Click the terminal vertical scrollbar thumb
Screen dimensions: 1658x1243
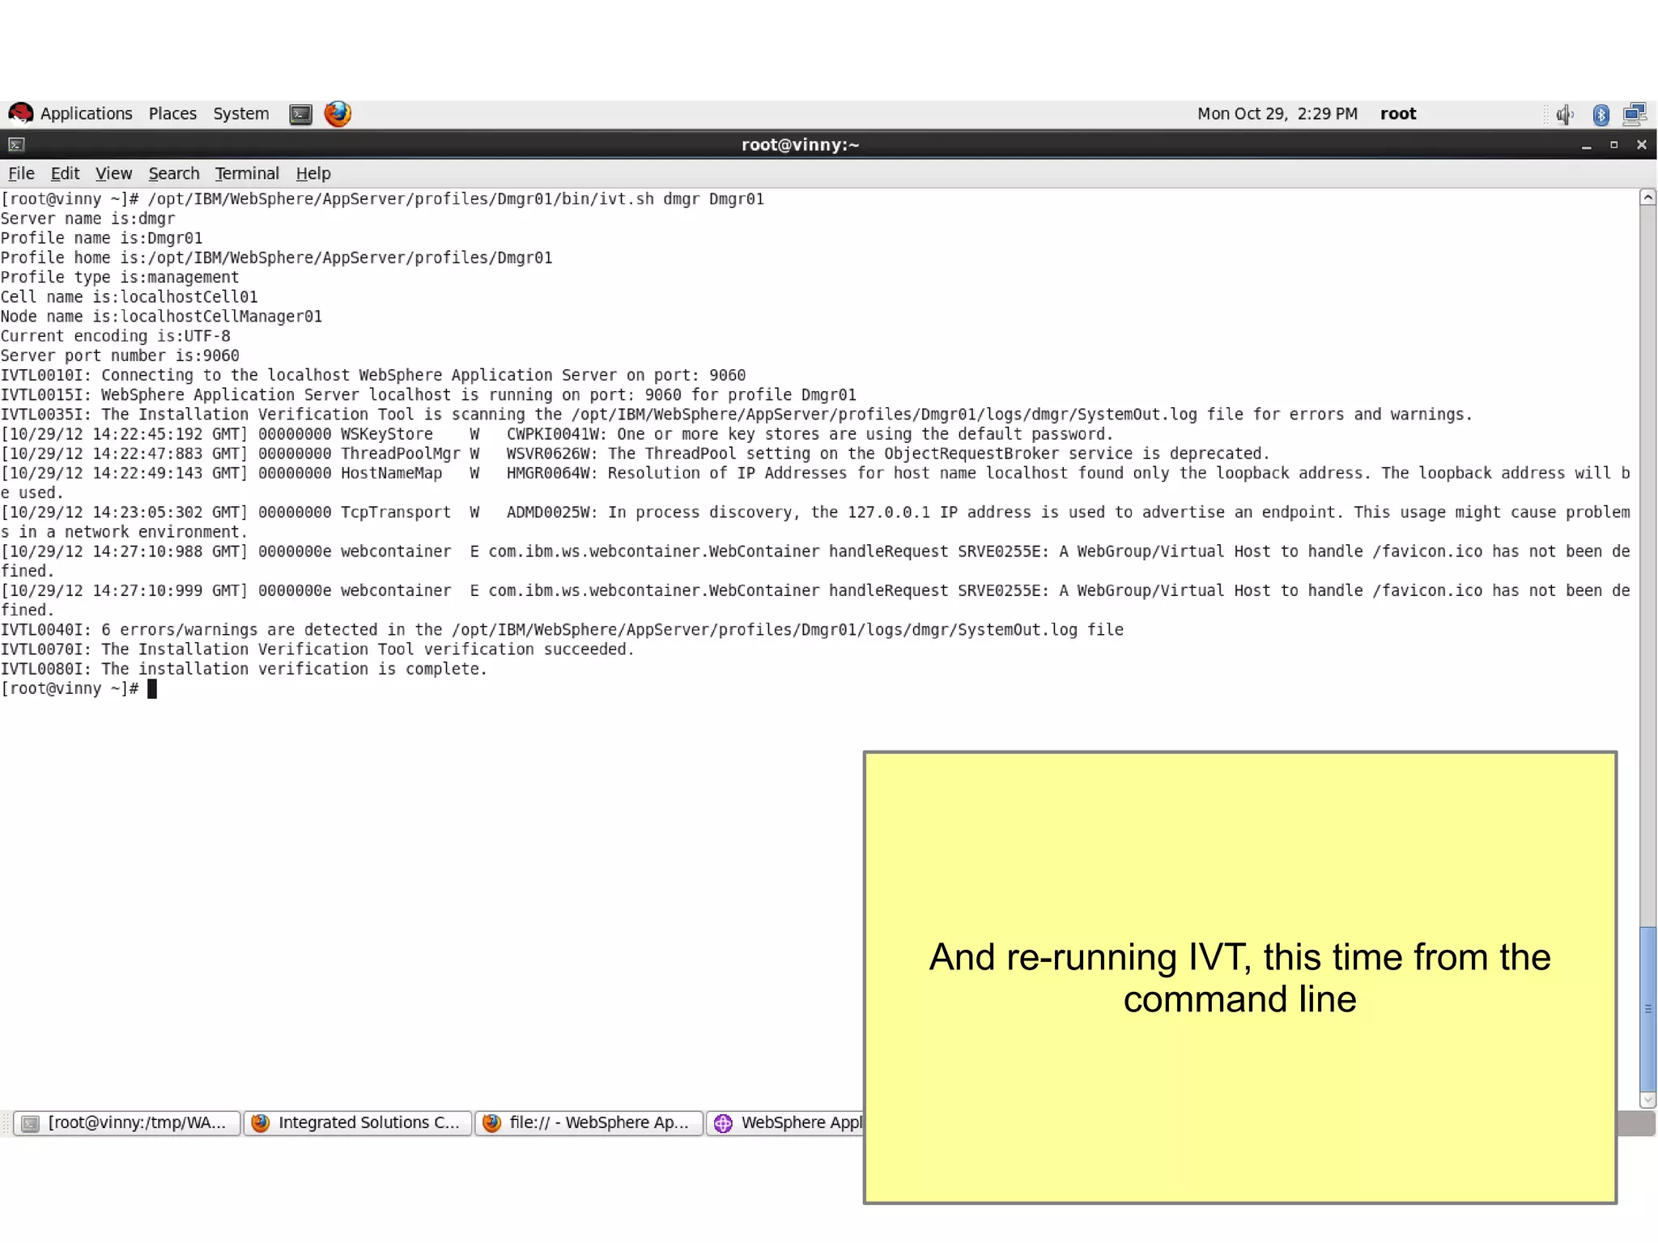click(x=1647, y=1009)
